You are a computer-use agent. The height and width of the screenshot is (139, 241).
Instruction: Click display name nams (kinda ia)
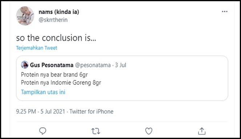point(59,12)
